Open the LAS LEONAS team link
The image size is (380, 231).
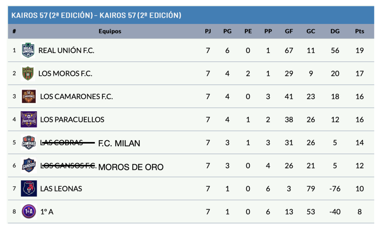(61, 189)
